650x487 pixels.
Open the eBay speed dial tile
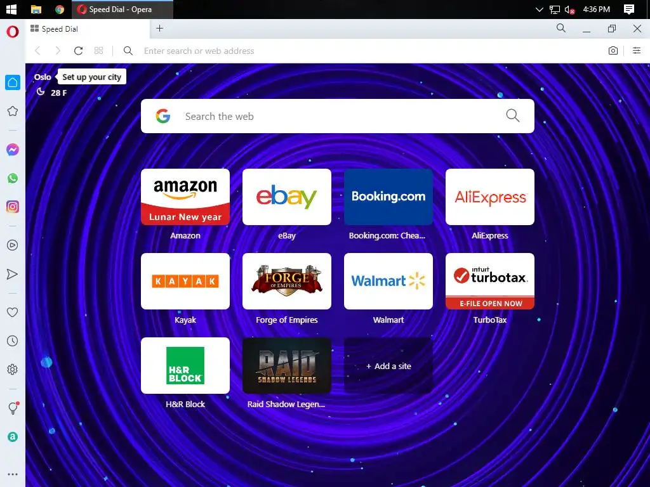287,197
